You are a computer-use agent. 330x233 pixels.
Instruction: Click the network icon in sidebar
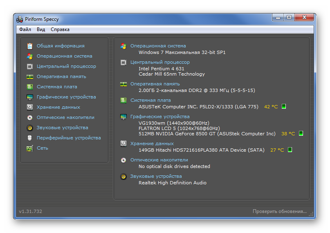pos(30,148)
